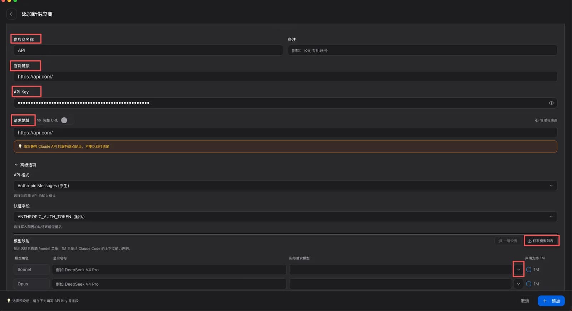
Task: Open 管理与测速 speed test
Action: [546, 120]
